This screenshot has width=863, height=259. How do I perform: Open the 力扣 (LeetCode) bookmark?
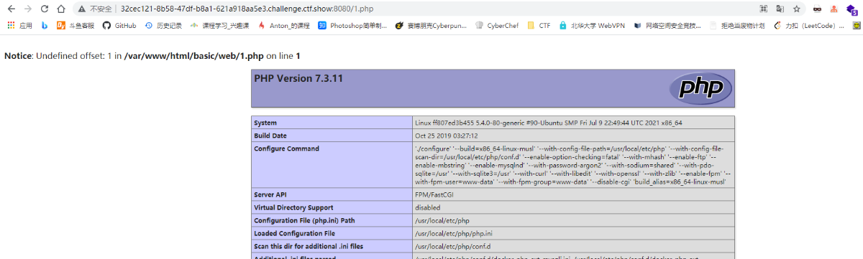pos(808,25)
